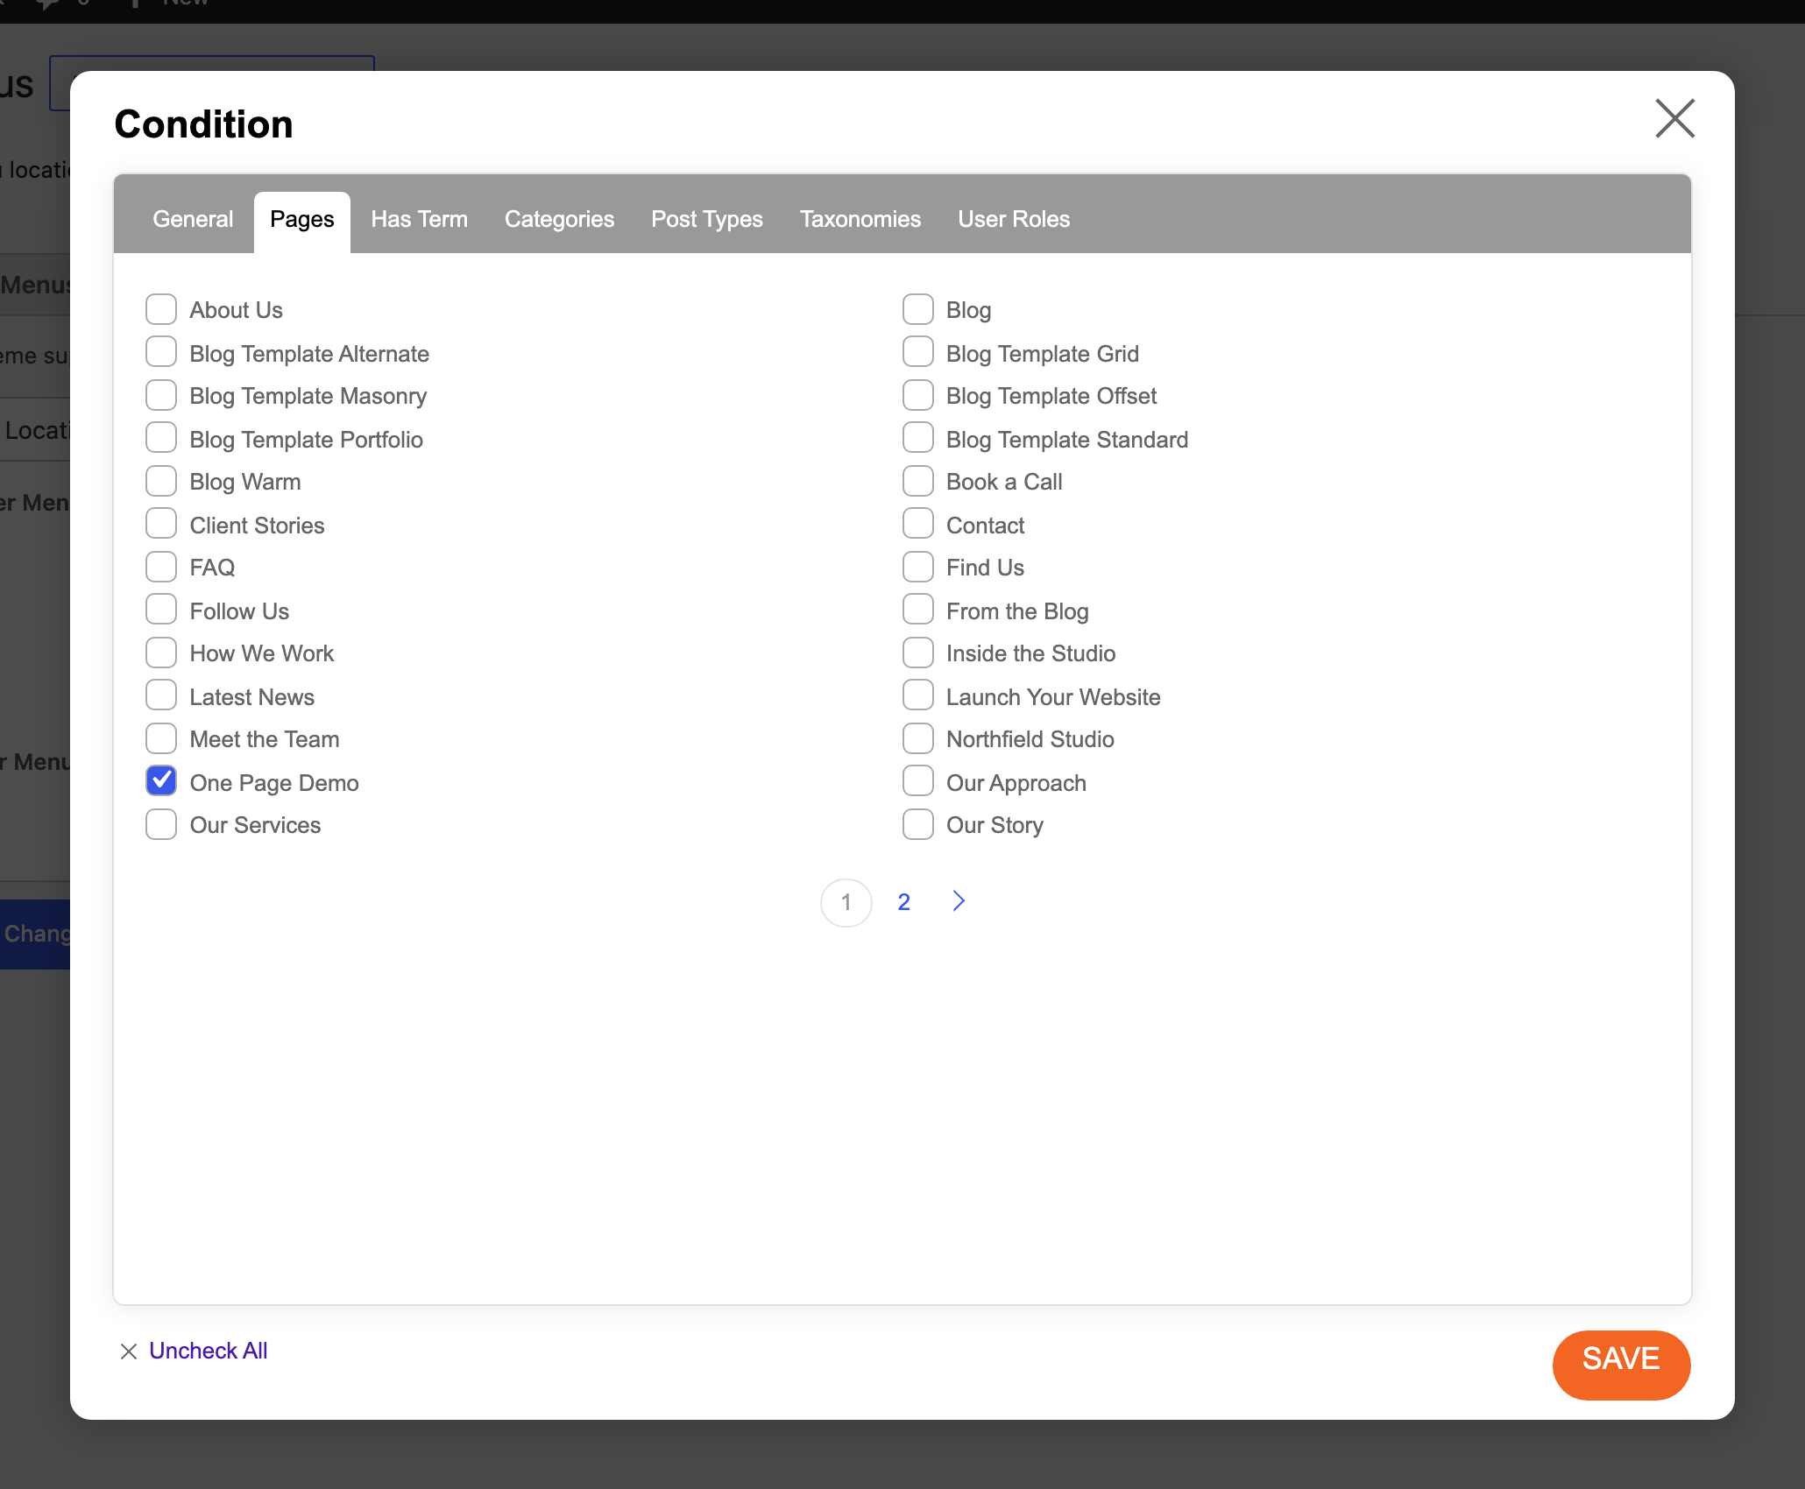Select the Categories tab
Viewport: 1805px width, 1489px height.
[x=559, y=219]
